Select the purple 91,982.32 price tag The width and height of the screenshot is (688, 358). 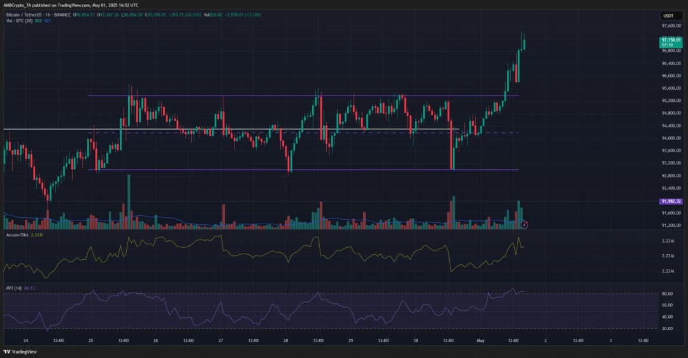click(x=671, y=201)
